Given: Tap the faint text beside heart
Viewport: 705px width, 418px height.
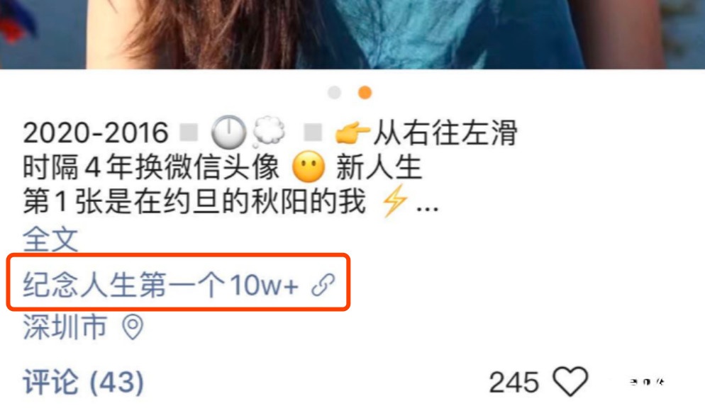Looking at the screenshot, I should click(x=648, y=382).
